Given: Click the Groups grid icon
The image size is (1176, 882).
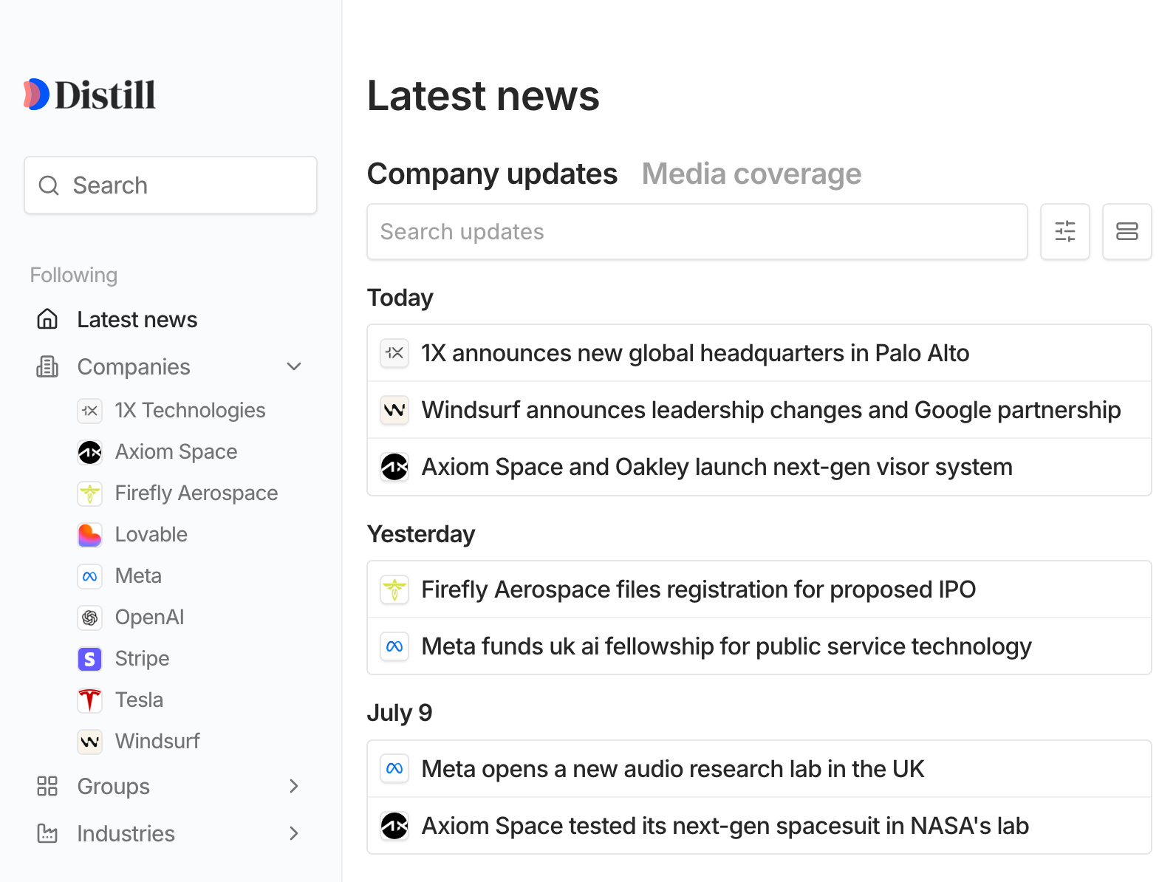Looking at the screenshot, I should click(47, 786).
